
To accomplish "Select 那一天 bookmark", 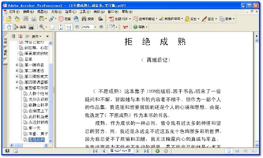I will [x=34, y=128].
